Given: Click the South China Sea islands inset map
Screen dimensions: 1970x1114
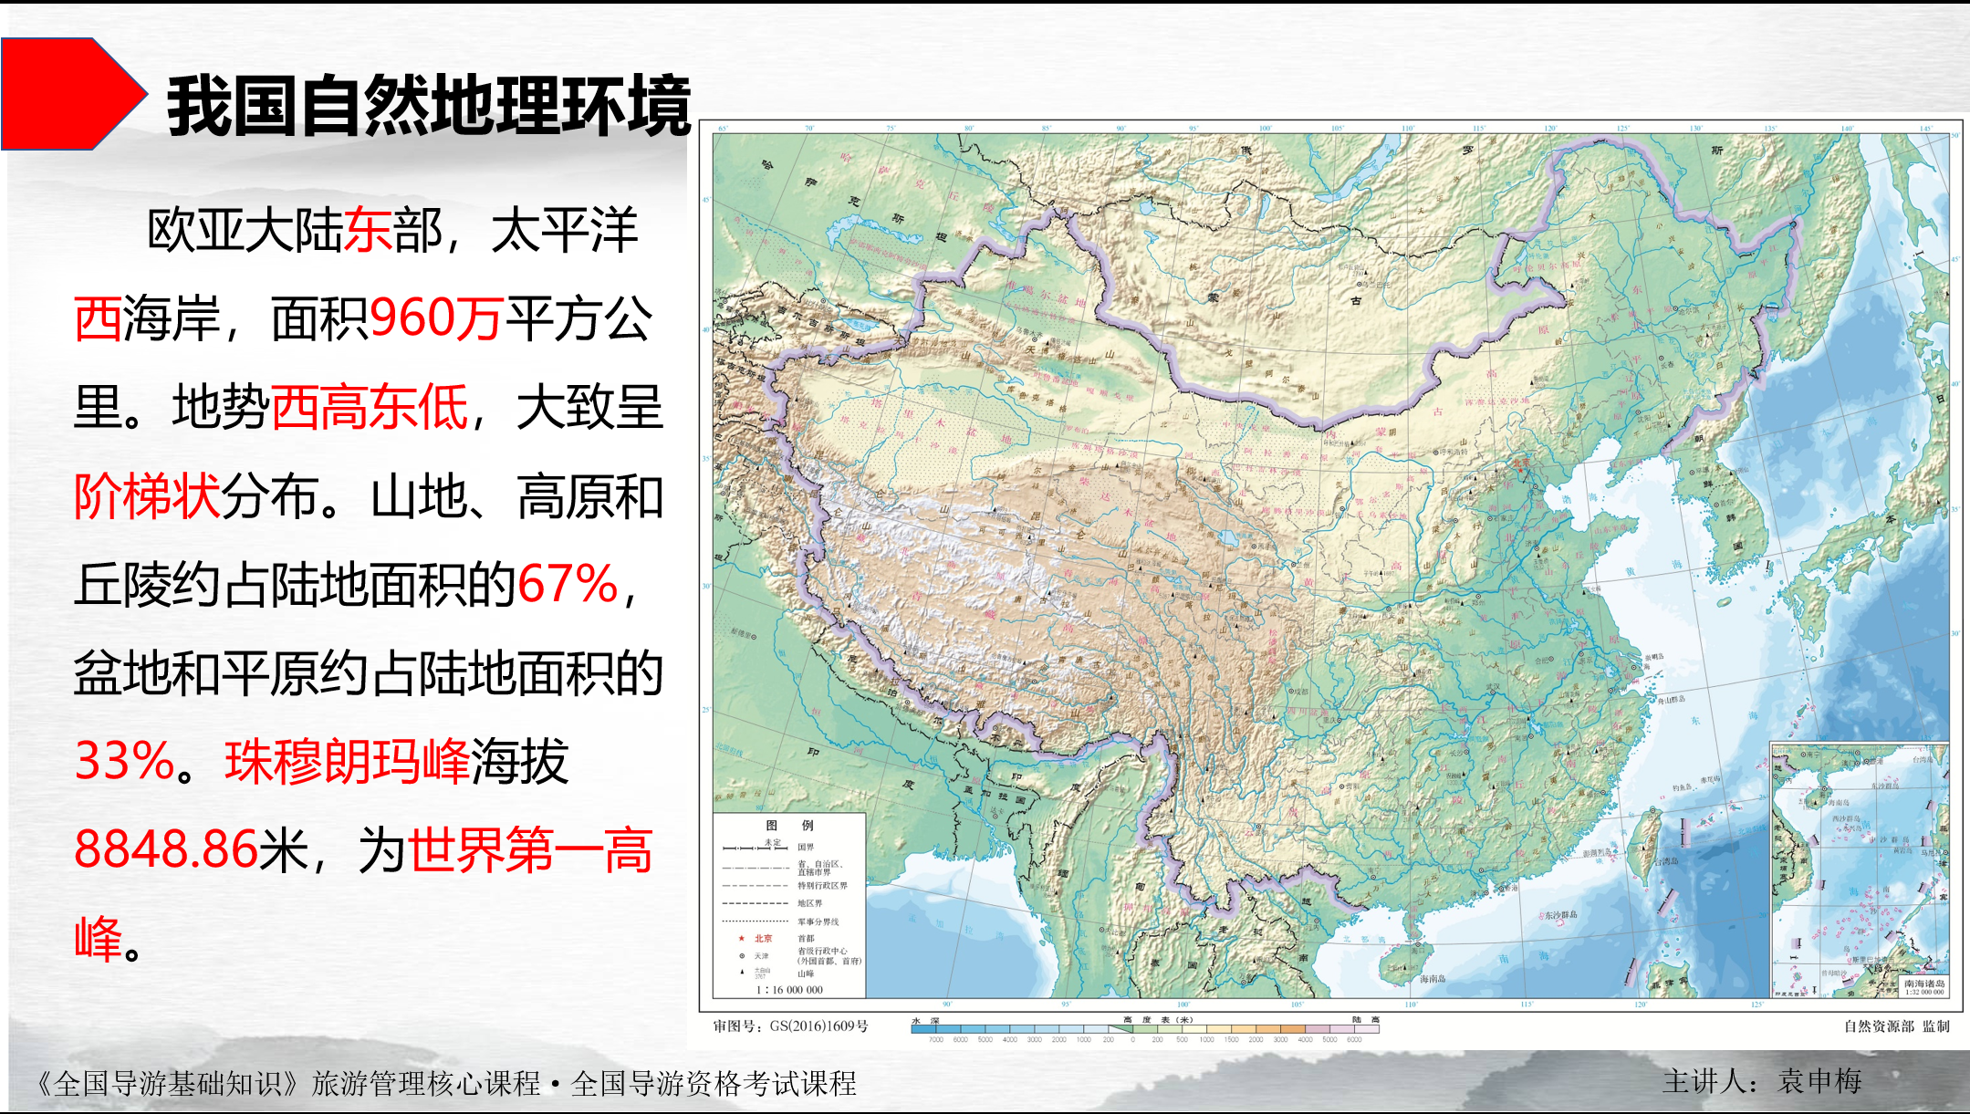Looking at the screenshot, I should [1859, 869].
